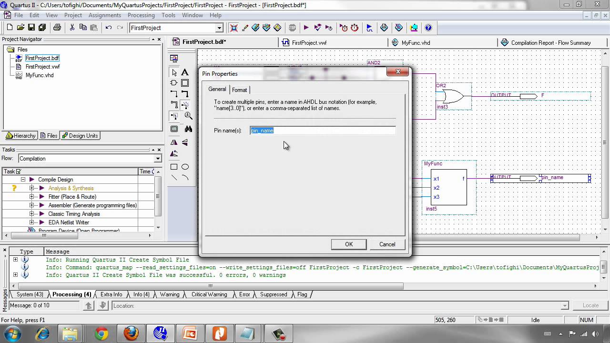610x343 pixels.
Task: Select the Orthogonal Conduit tool
Action: [x=174, y=105]
